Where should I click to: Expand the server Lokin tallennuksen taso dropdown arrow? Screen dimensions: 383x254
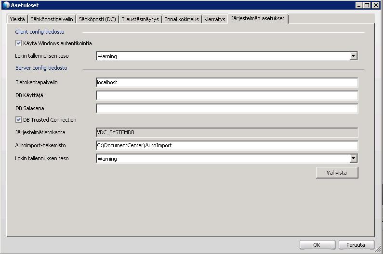(353, 159)
